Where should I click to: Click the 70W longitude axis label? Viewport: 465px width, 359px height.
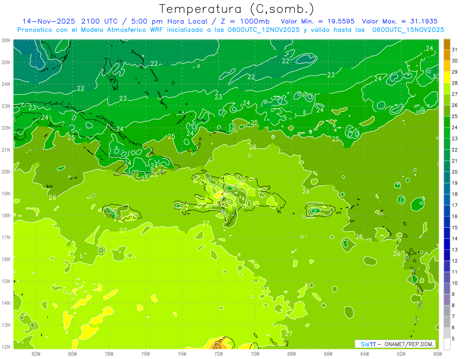pyautogui.click(x=255, y=354)
